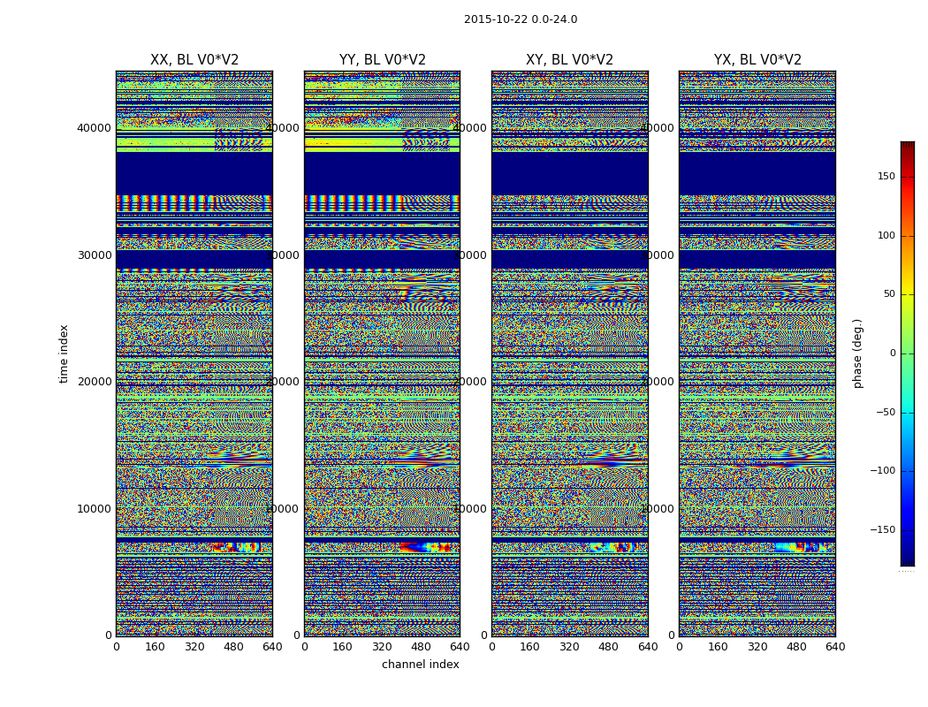Click the 320 tick under the YX panel
This screenshot has width=928, height=707.
coord(757,647)
